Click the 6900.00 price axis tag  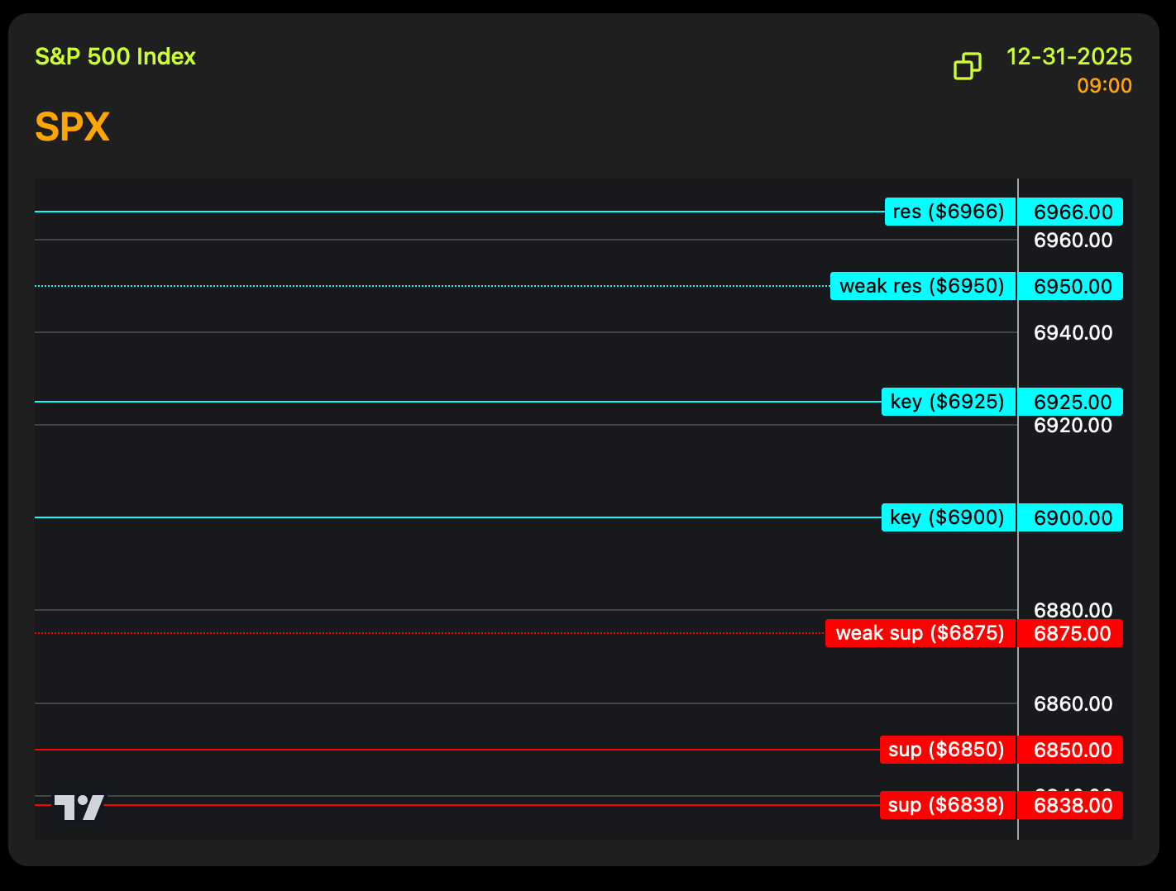point(1072,518)
